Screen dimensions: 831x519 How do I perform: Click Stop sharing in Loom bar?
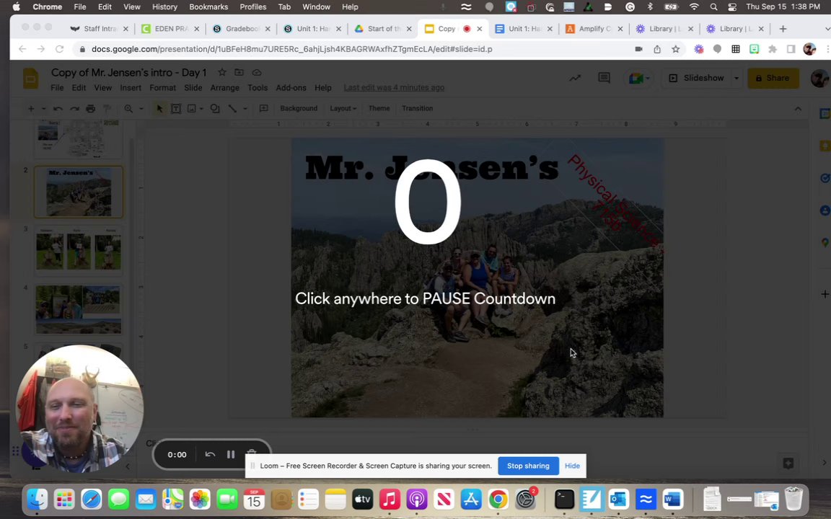tap(528, 466)
